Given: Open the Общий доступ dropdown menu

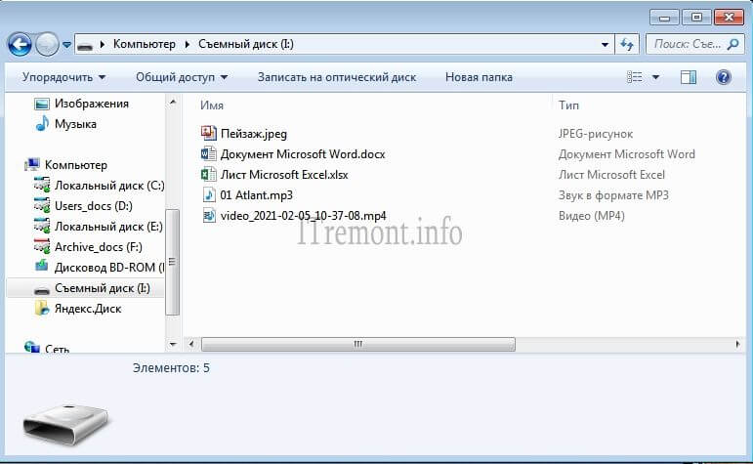Looking at the screenshot, I should click(x=182, y=76).
